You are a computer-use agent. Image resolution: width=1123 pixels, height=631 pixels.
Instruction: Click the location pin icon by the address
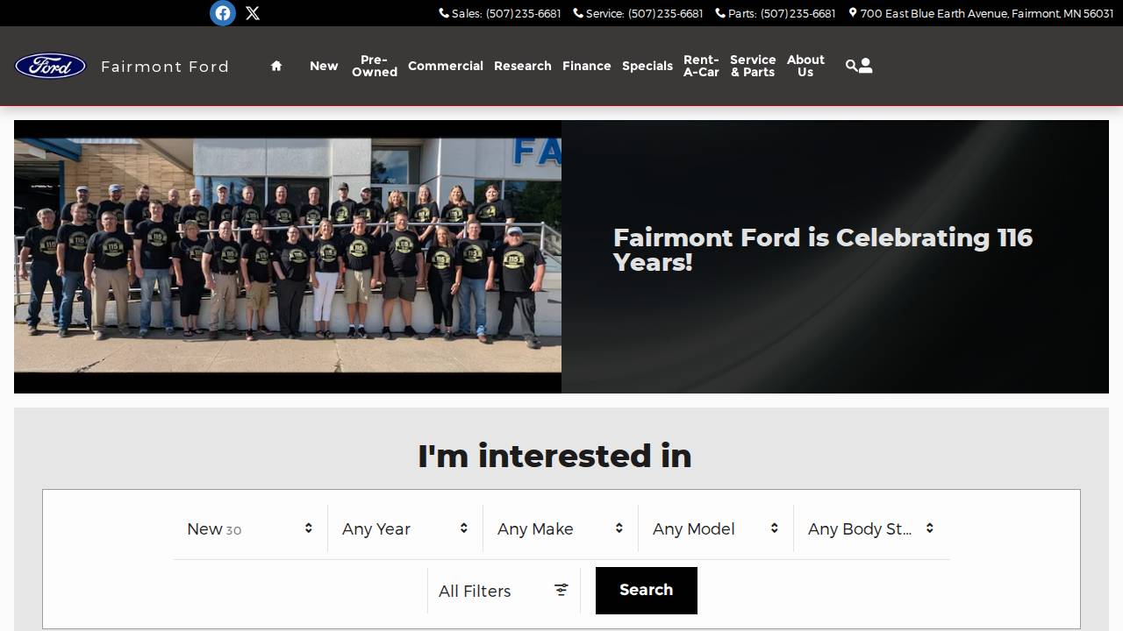[853, 13]
